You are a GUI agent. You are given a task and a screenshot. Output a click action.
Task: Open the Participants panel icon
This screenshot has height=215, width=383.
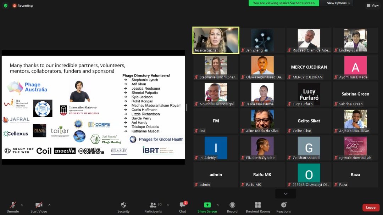pos(153,205)
